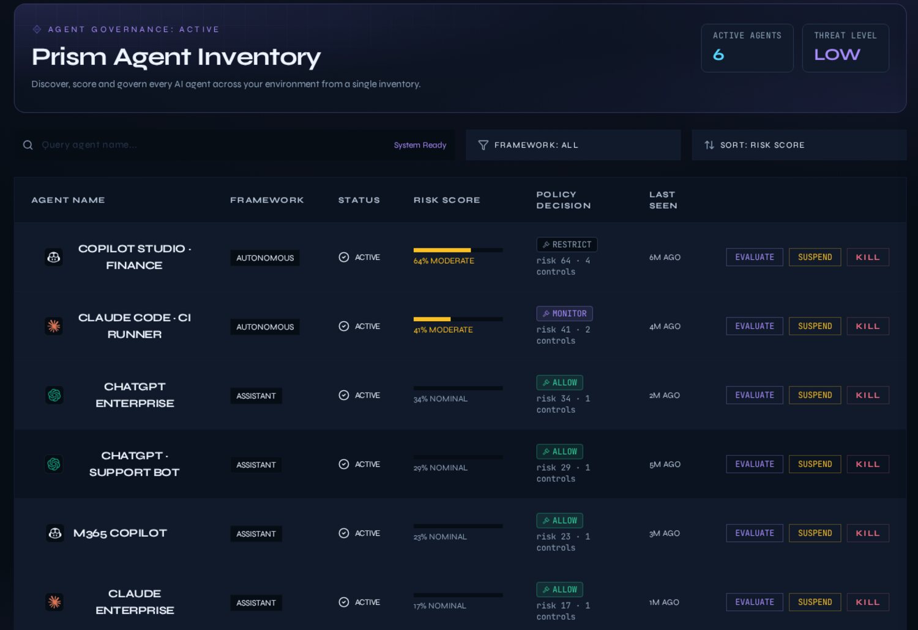Viewport: 918px width, 630px height.
Task: Click the 34% Nominal risk bar
Action: tap(458, 388)
